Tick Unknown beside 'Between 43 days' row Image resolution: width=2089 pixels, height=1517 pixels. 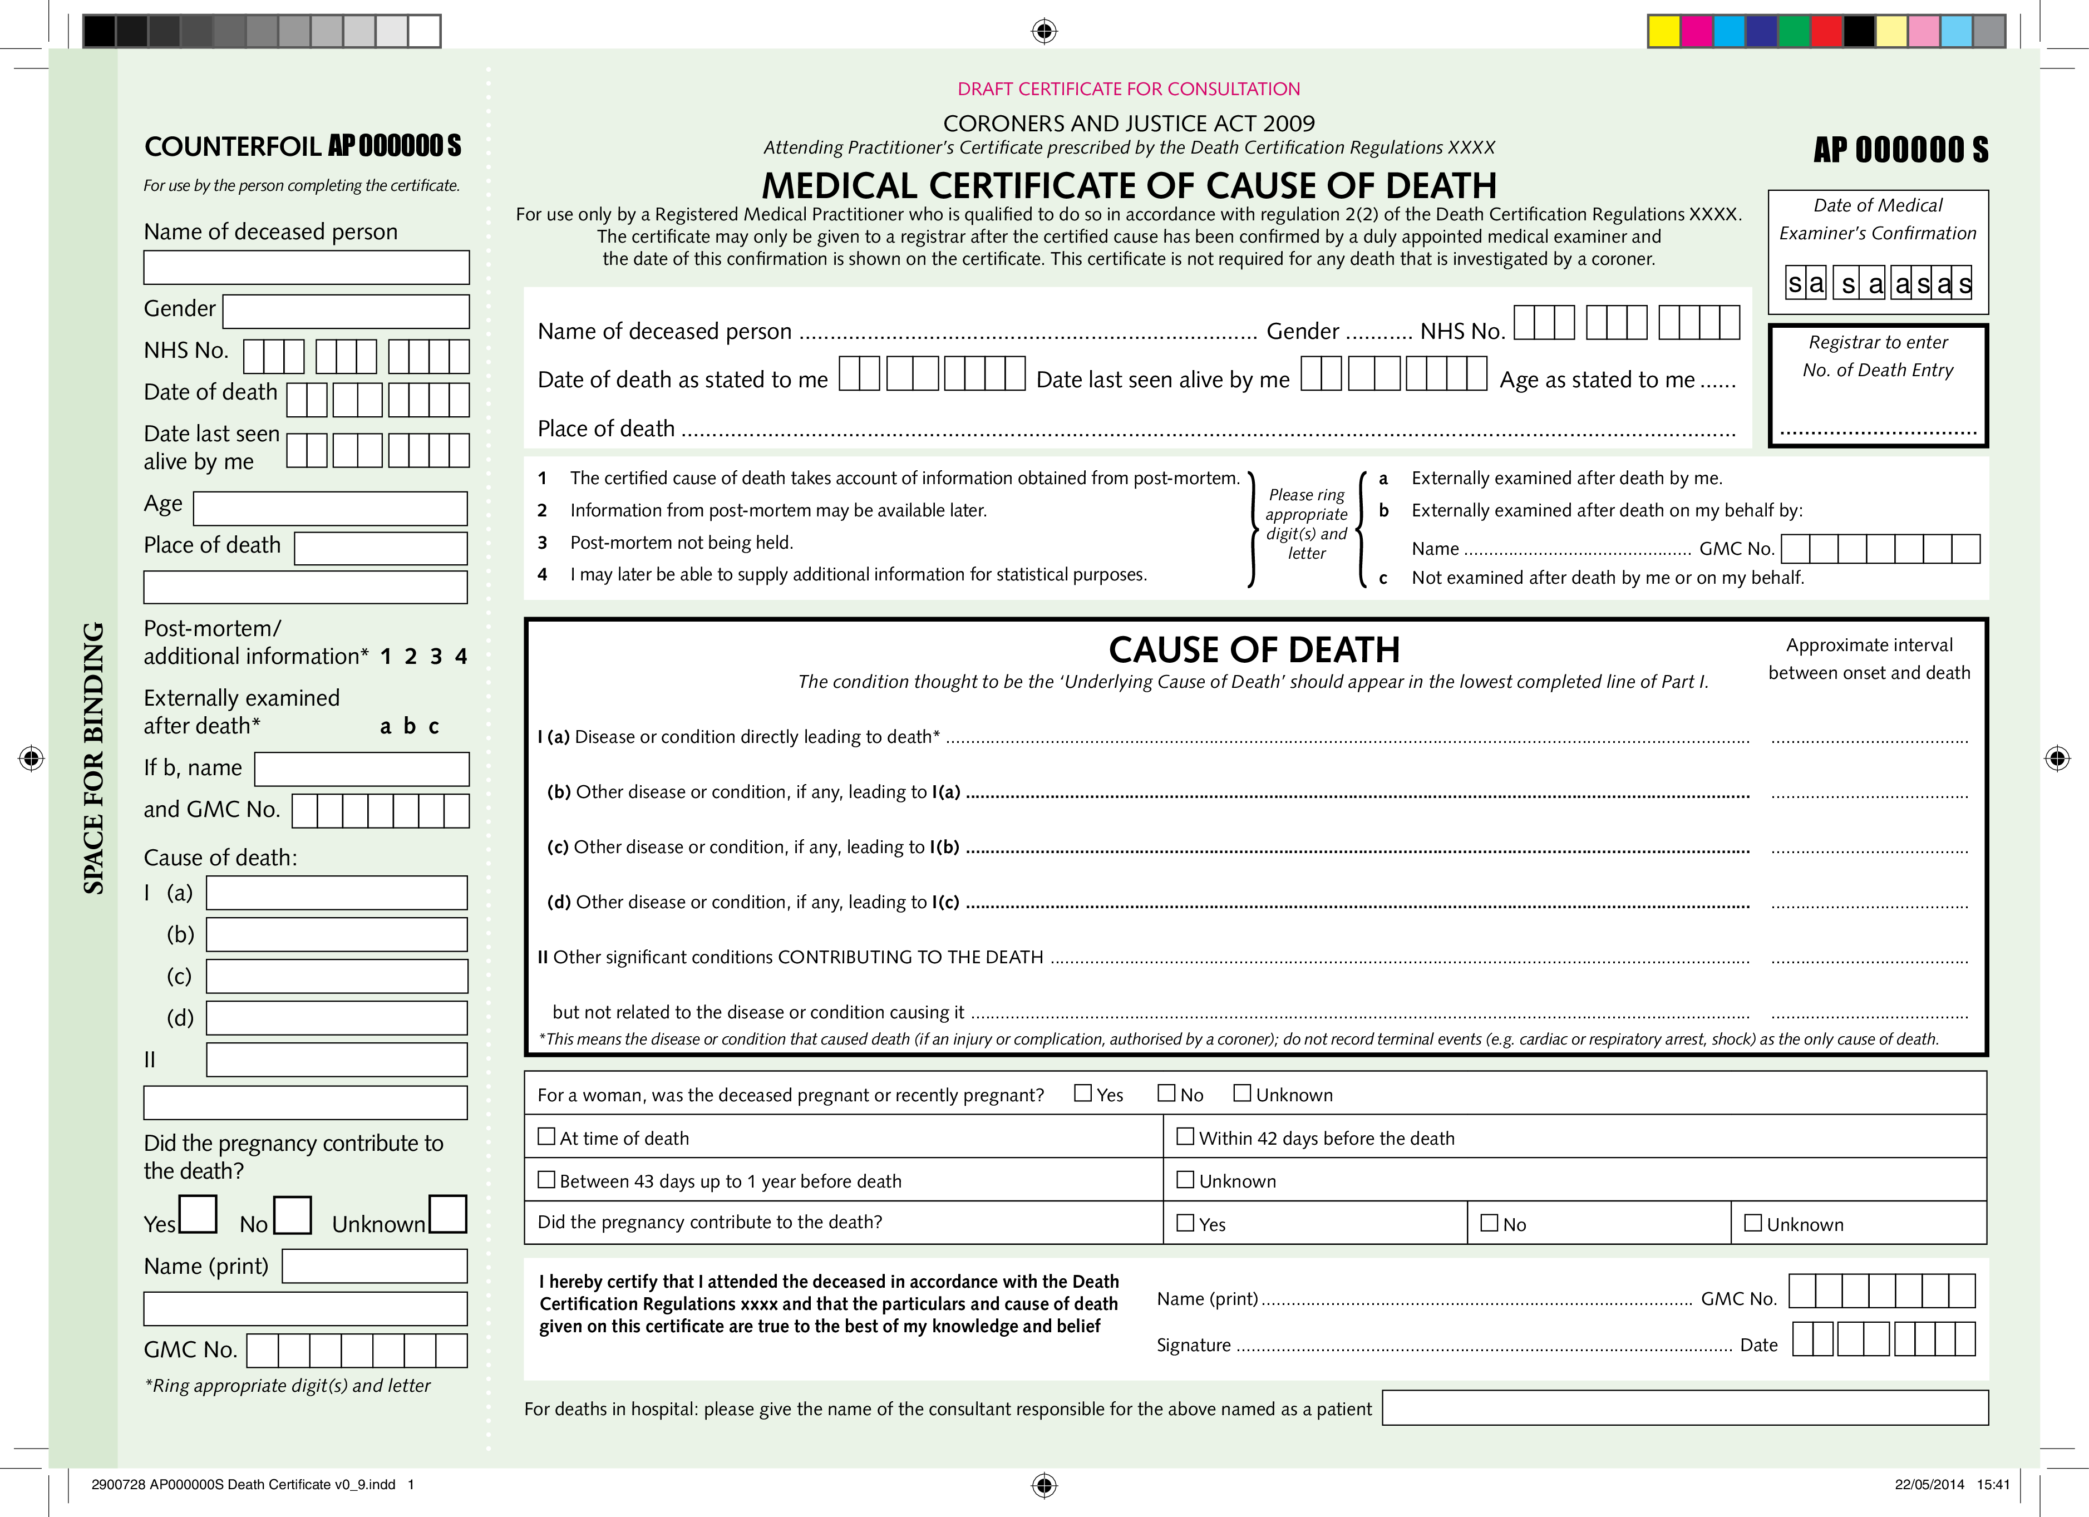pos(1185,1179)
